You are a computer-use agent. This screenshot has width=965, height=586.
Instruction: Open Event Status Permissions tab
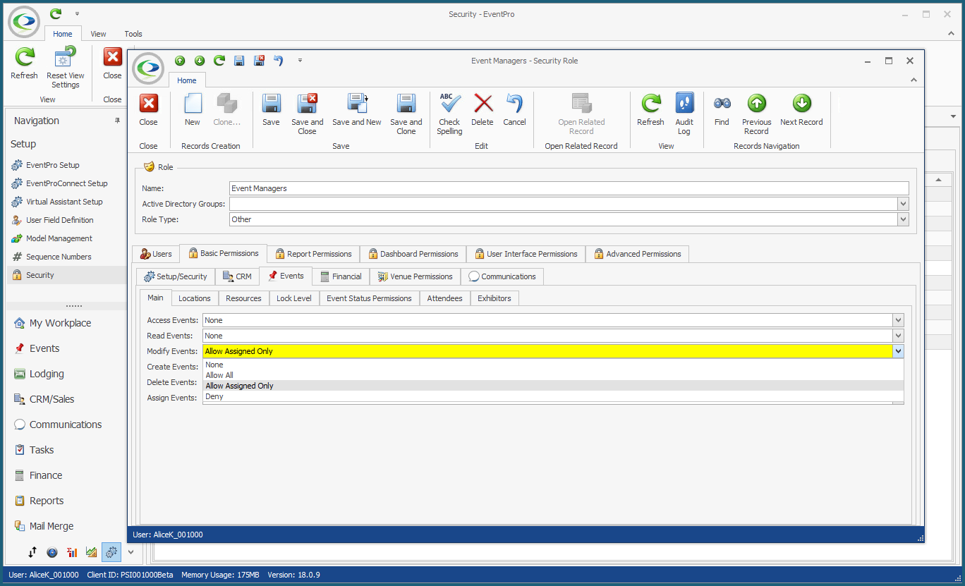(369, 298)
